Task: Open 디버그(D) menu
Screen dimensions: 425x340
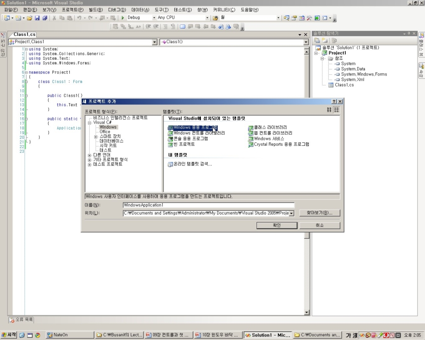Action: coord(117,10)
